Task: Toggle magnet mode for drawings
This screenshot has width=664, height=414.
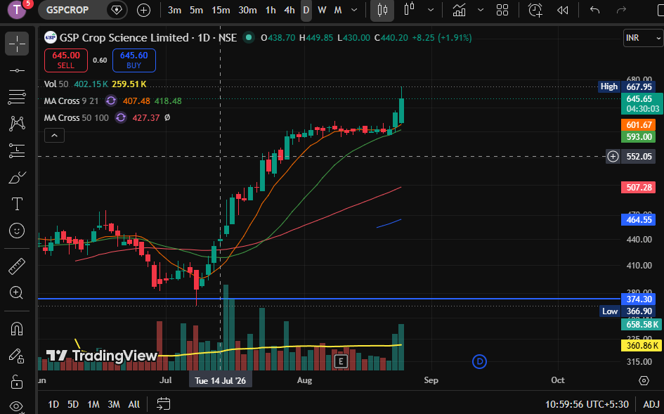Action: [17, 329]
